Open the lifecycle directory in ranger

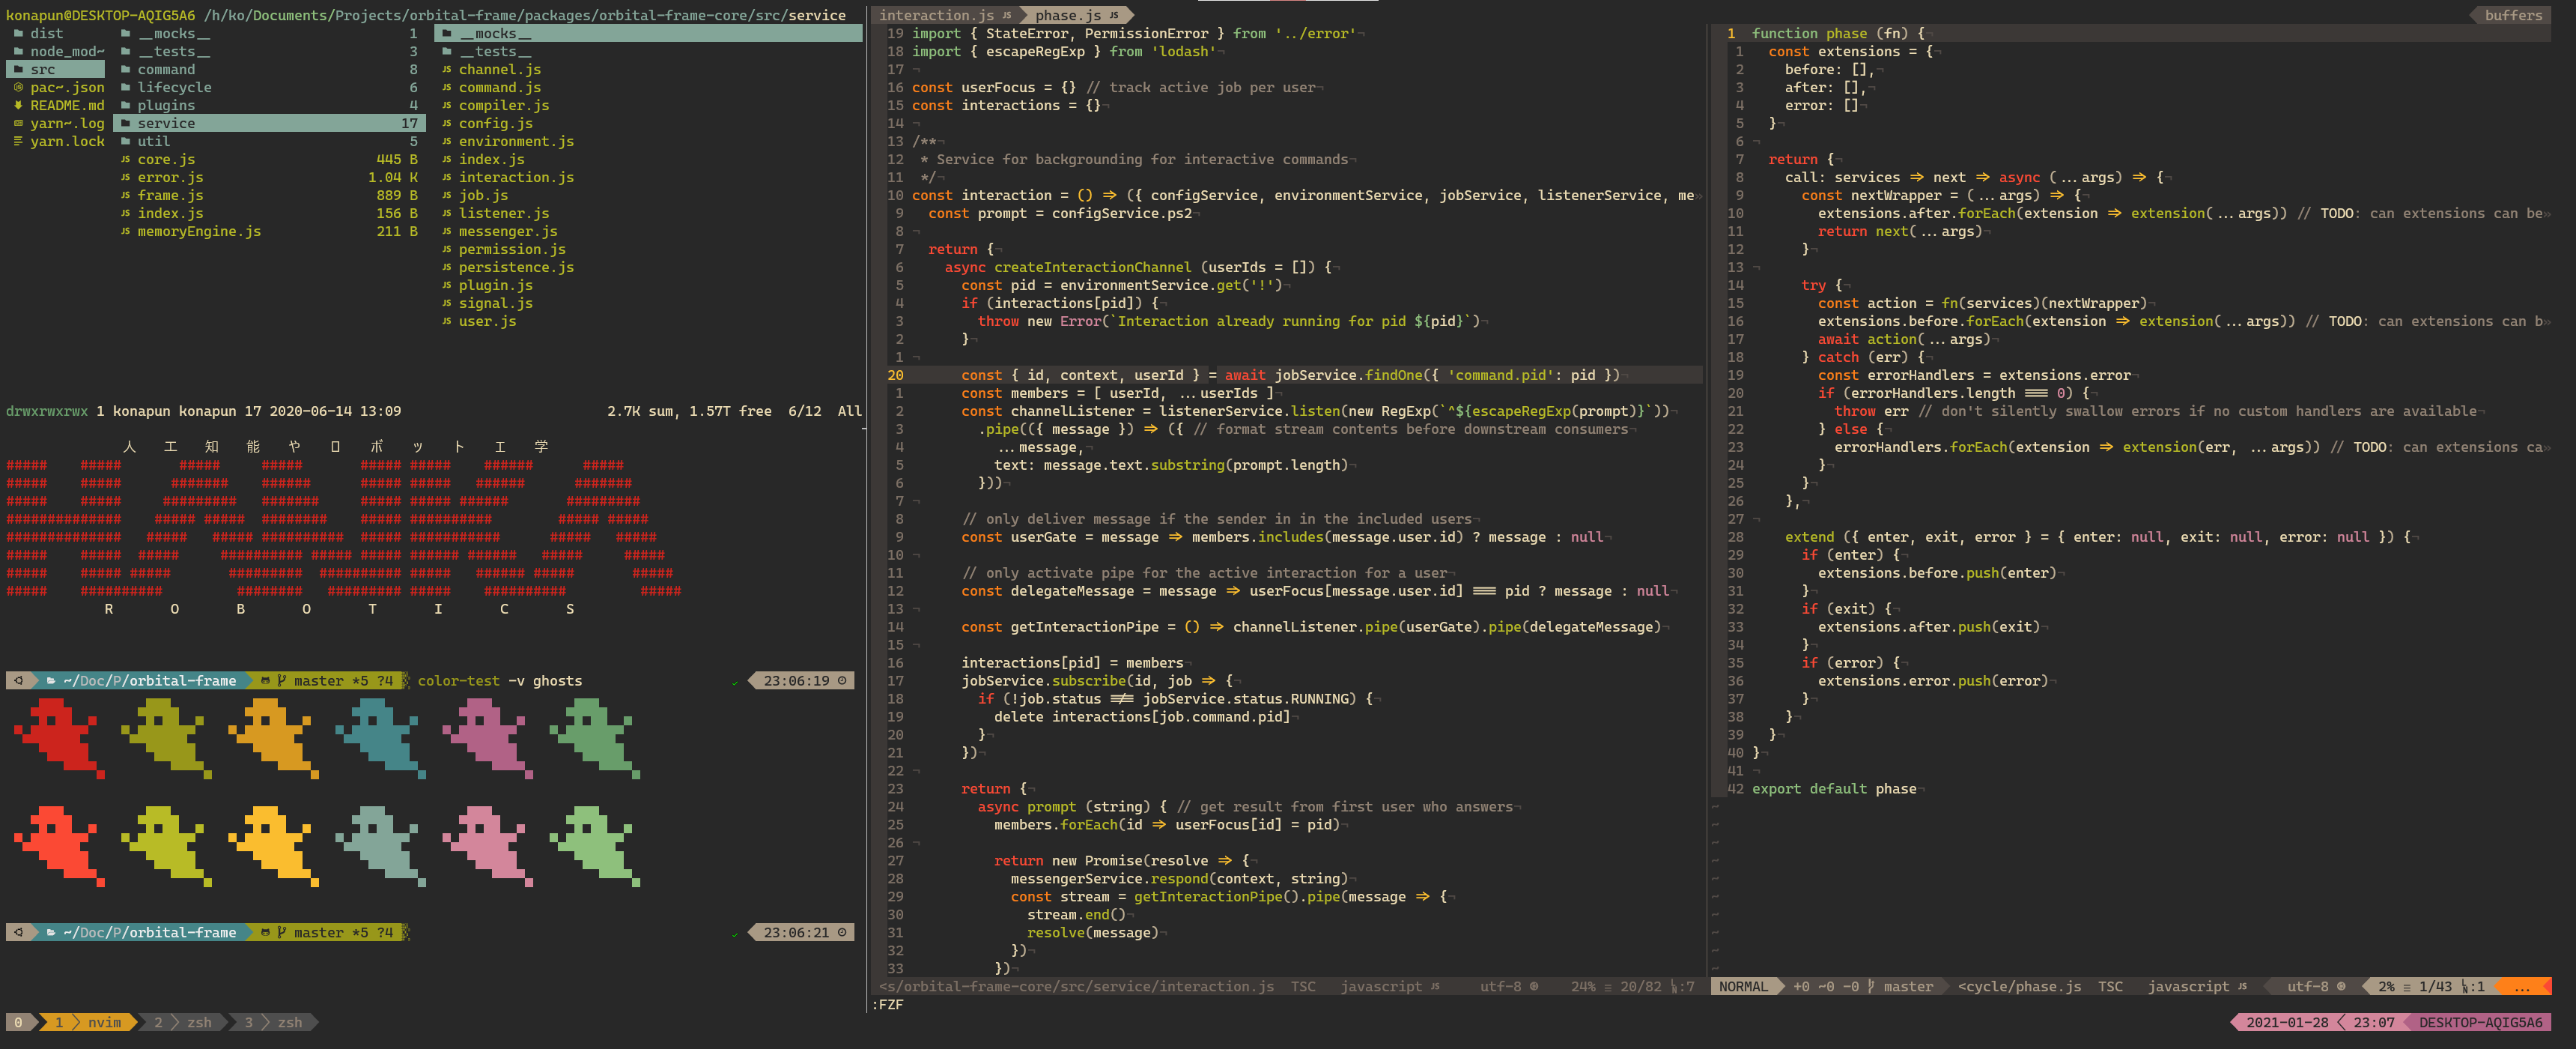click(x=174, y=87)
